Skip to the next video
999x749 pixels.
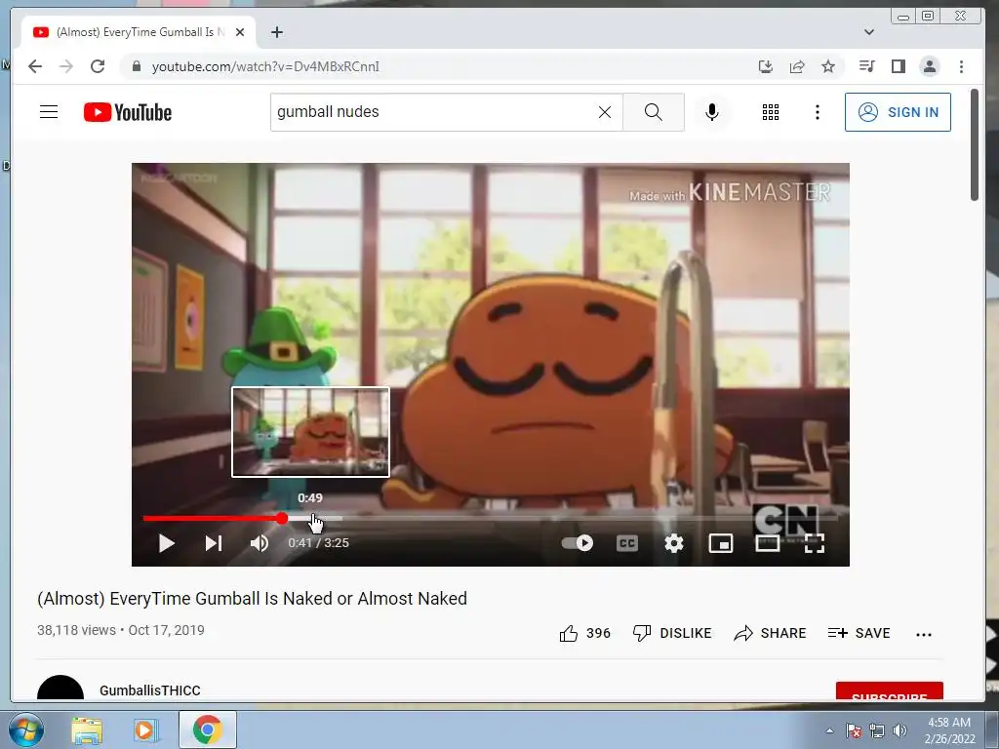[x=214, y=543]
